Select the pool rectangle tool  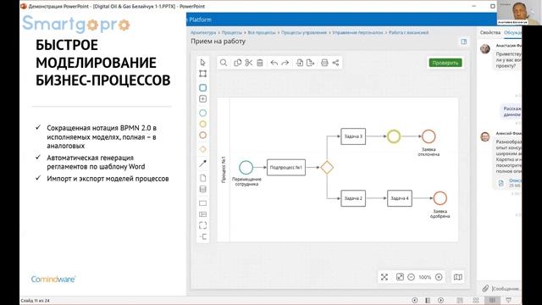203,203
